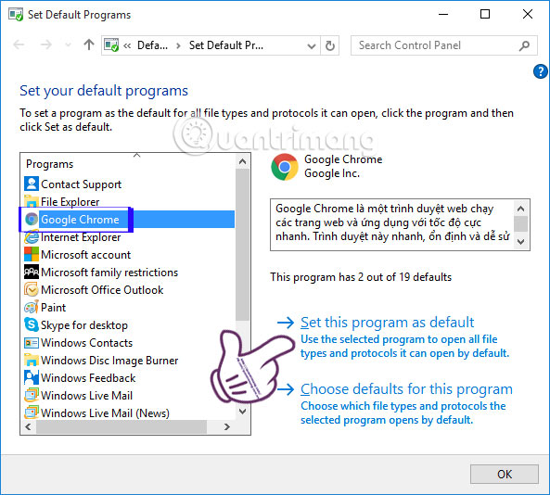Click the Programs list horizontal scrollbar thumb
Screen dimensions: 550x495
[122, 426]
